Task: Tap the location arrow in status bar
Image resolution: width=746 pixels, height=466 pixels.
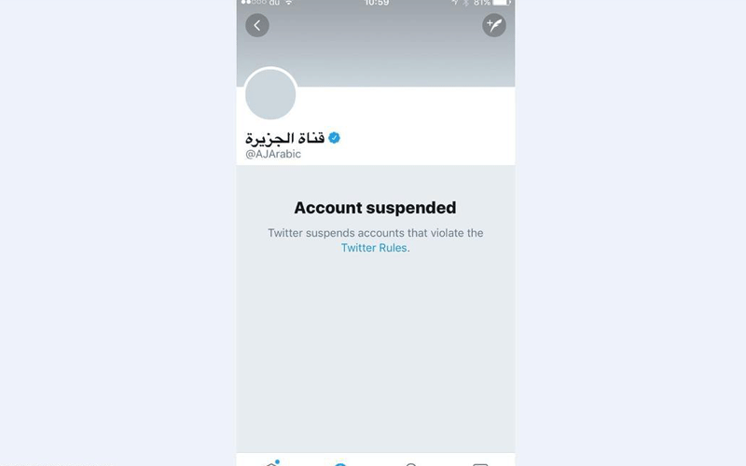Action: pyautogui.click(x=455, y=3)
